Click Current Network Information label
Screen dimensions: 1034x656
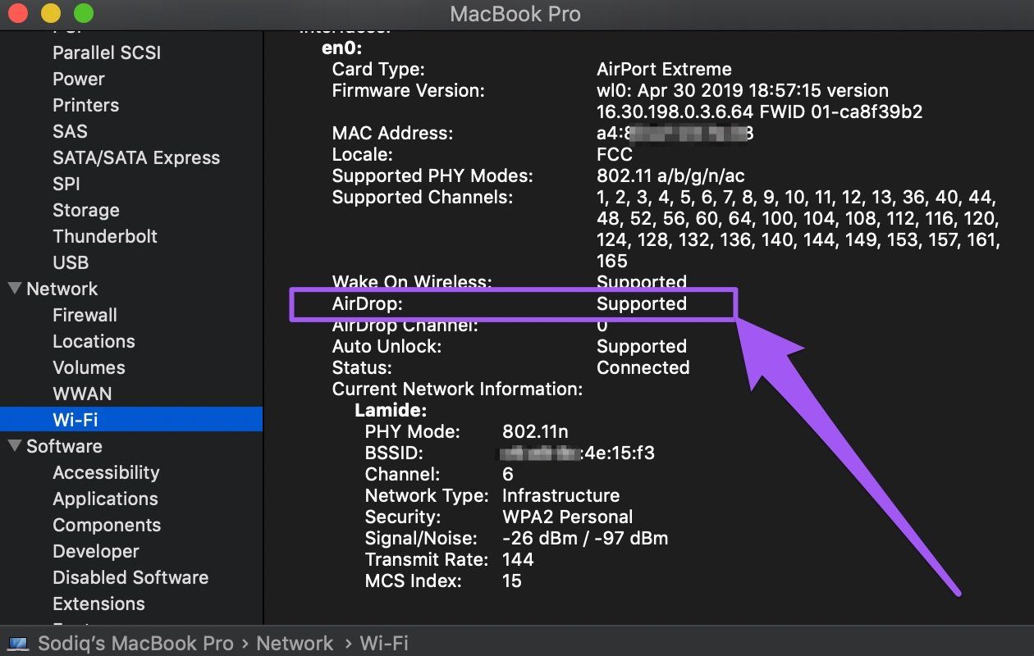tap(457, 389)
